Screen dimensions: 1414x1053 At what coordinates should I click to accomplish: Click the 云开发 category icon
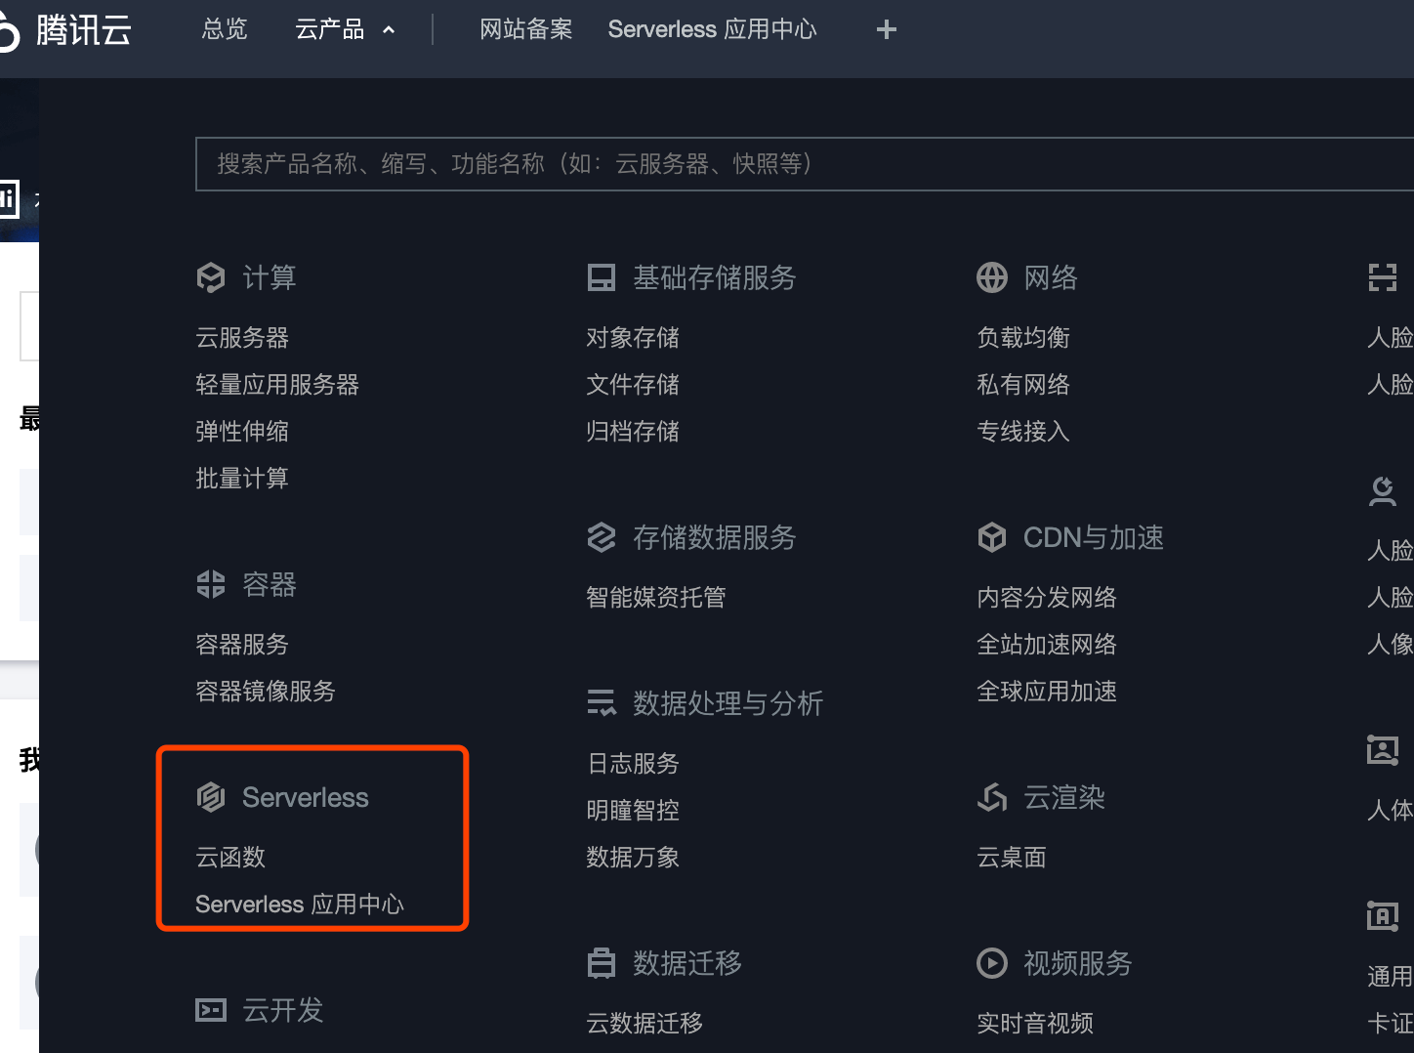[x=211, y=1010]
